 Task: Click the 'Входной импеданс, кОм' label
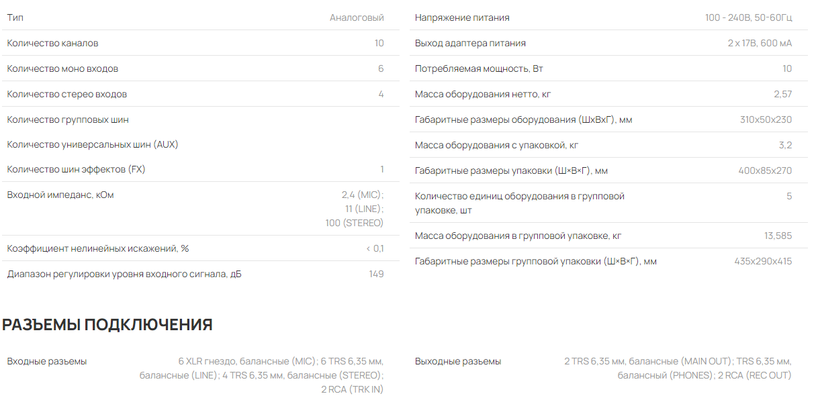61,195
